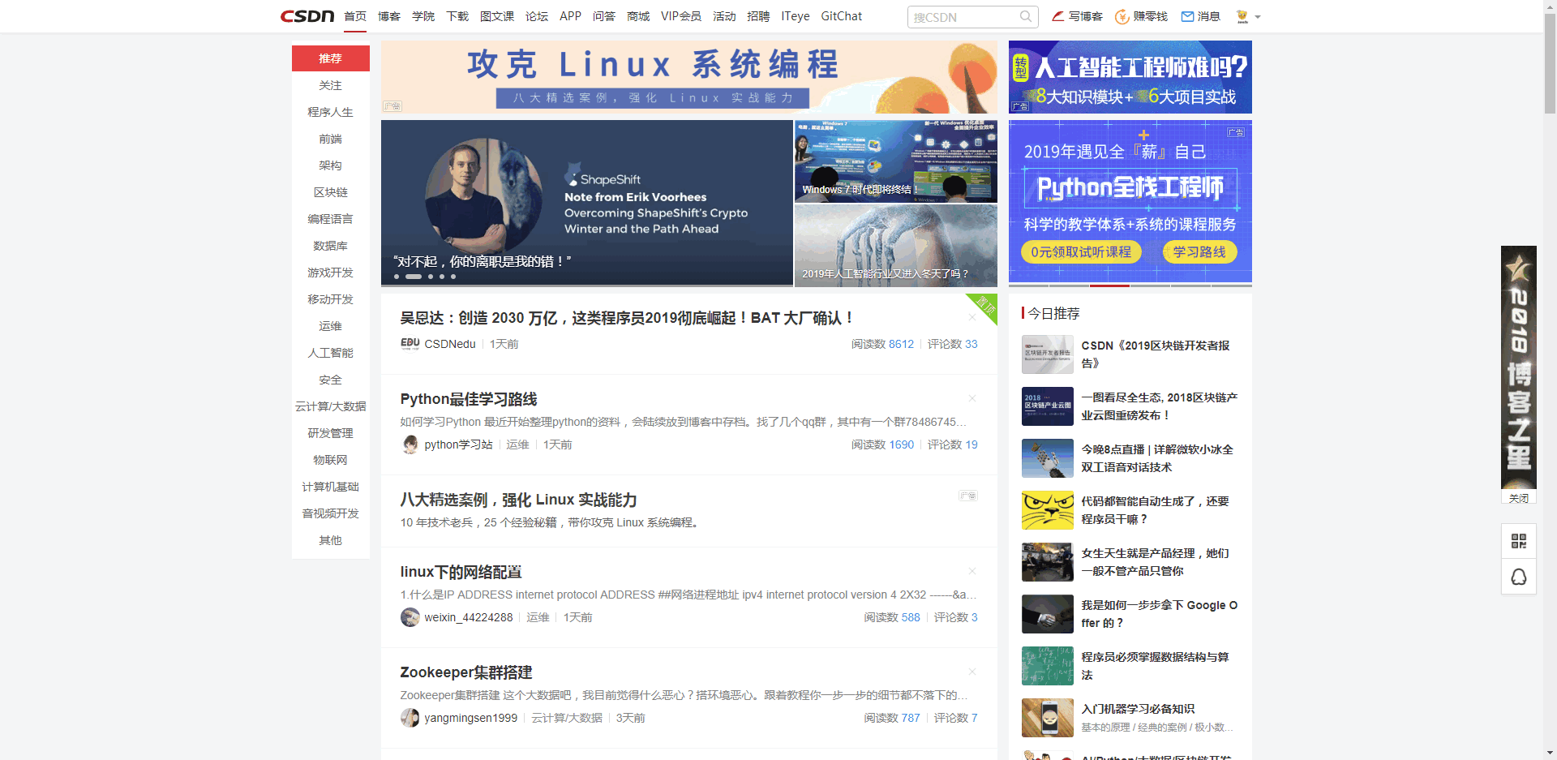This screenshot has width=1557, height=760.
Task: Open 程序员必须掌握数据结构与算法
Action: (1156, 666)
